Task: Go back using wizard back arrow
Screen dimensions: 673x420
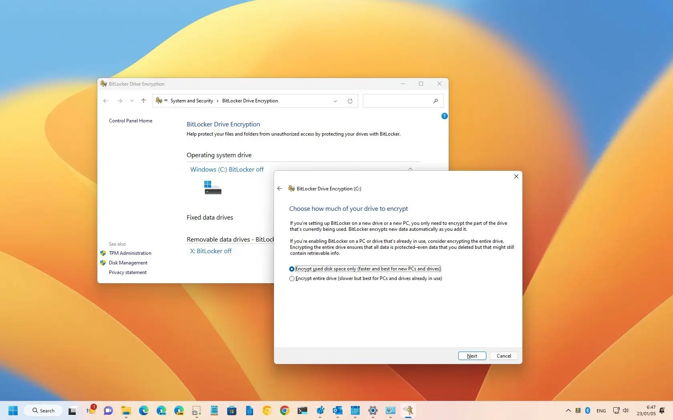Action: [280, 188]
